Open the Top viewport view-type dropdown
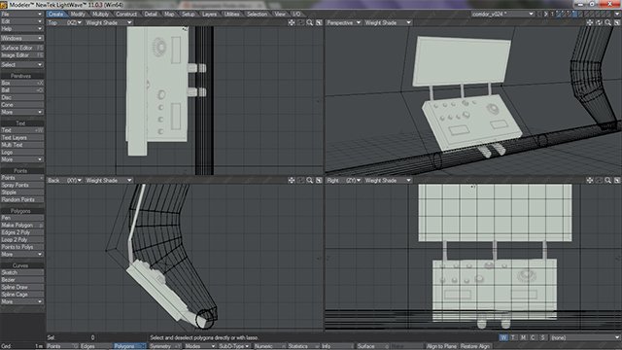This screenshot has width=622, height=350. click(x=65, y=22)
